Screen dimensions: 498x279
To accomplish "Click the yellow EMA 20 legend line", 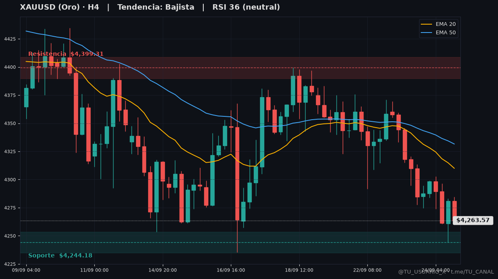I will coord(426,24).
